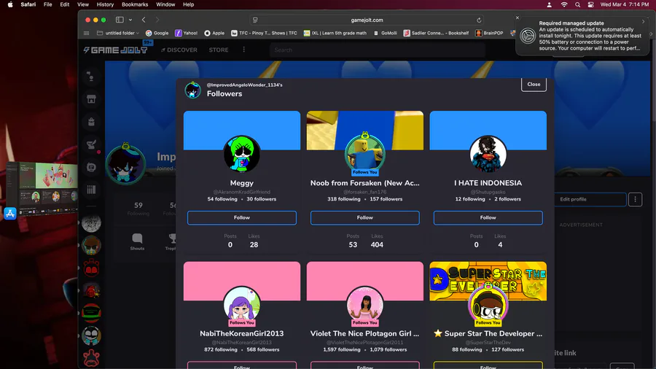The width and height of the screenshot is (656, 369).
Task: Open the sidebar chat icon
Action: tap(91, 167)
